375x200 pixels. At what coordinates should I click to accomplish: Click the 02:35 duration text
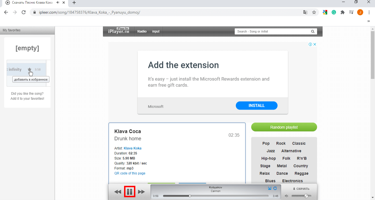(x=234, y=135)
